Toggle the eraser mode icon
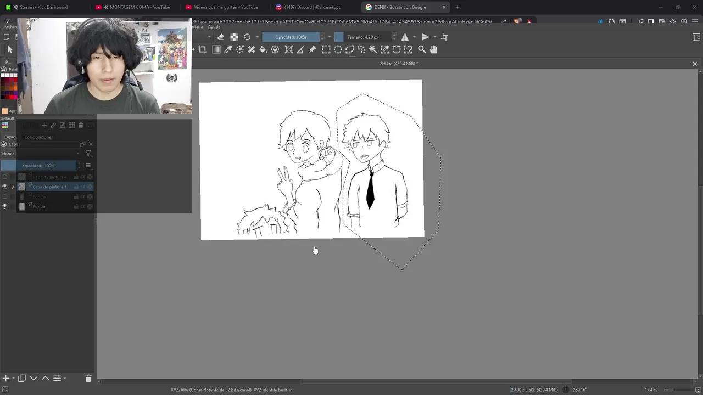The image size is (703, 395). tap(221, 37)
